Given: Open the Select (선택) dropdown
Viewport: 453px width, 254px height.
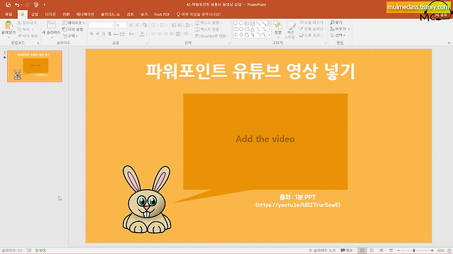Looking at the screenshot, I should tap(338, 35).
